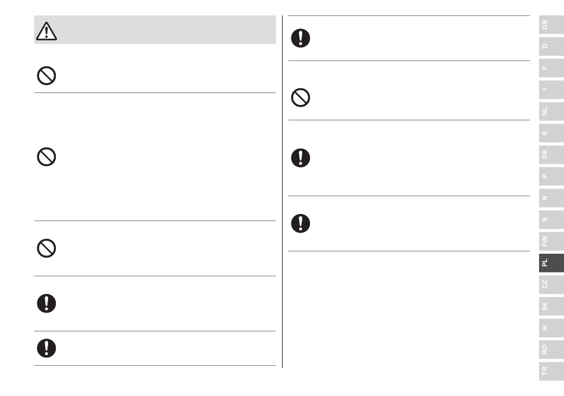Click the prohibition icon in right column

click(300, 98)
